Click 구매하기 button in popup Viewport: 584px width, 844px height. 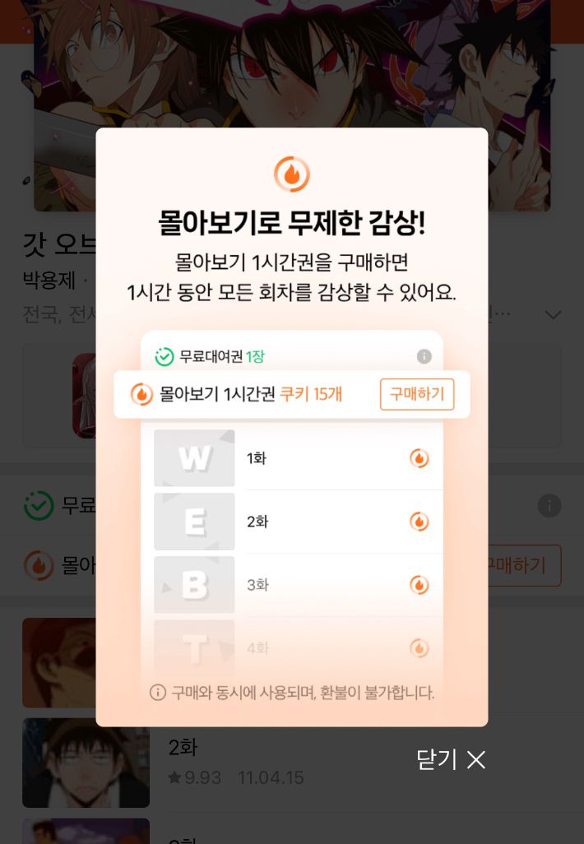417,394
